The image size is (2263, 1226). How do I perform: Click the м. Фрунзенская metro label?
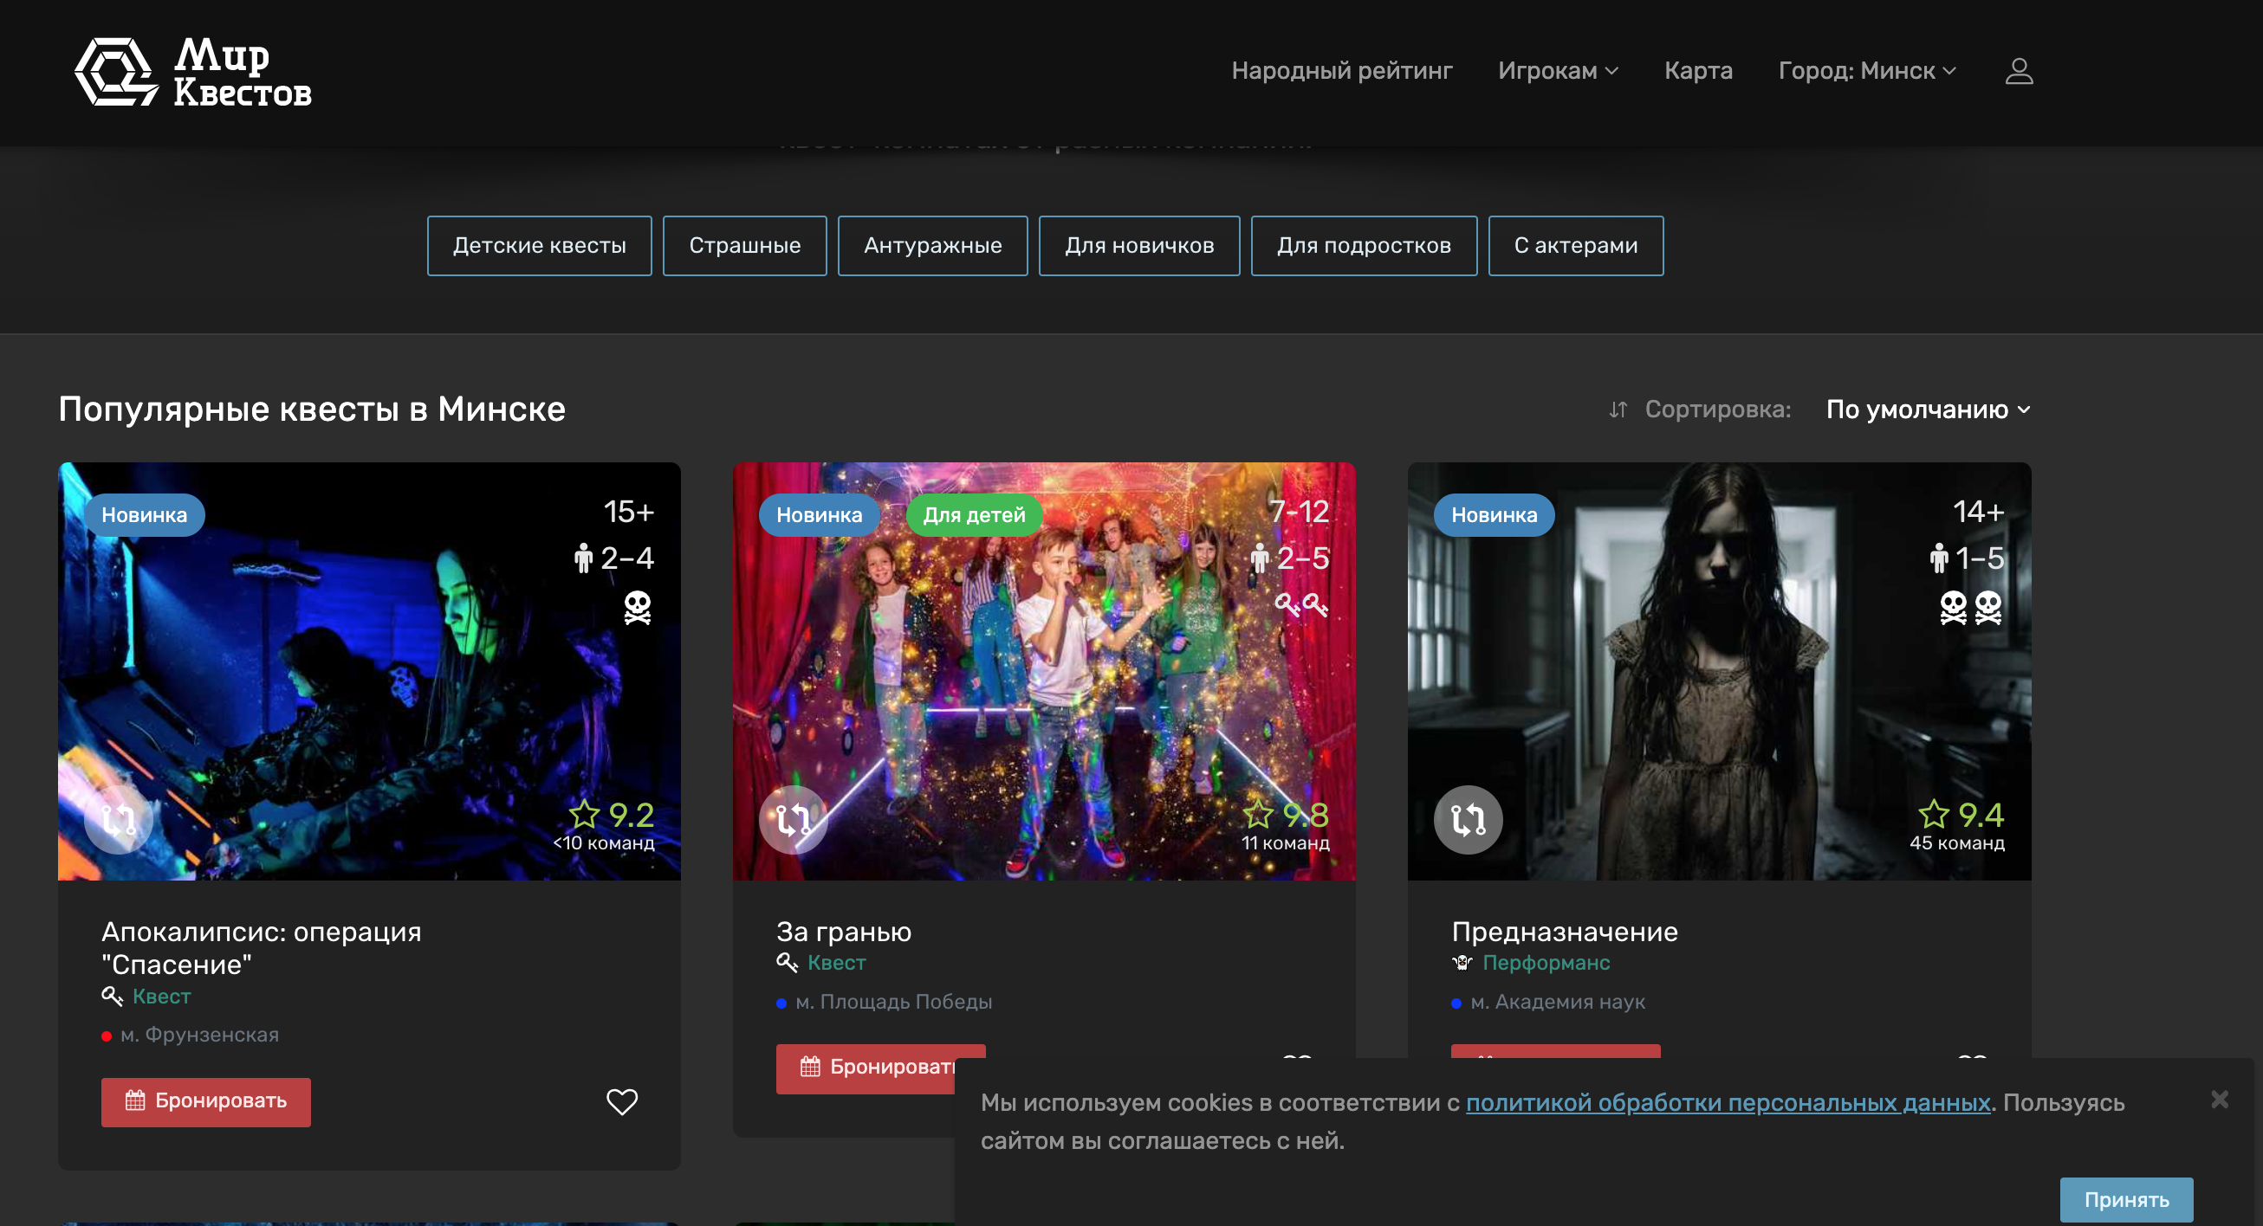(199, 1035)
